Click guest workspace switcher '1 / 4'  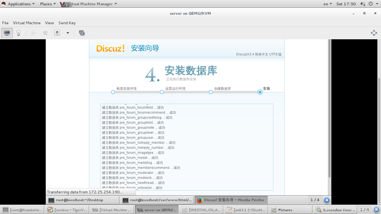click(315, 200)
